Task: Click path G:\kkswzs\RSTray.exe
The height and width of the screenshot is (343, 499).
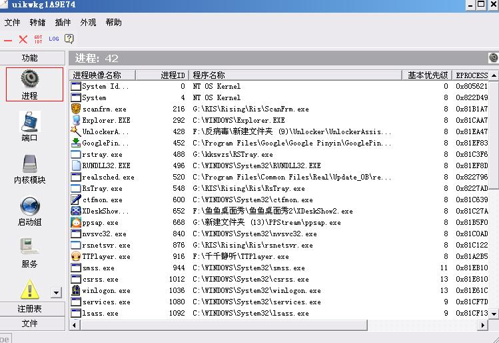Action: point(233,155)
